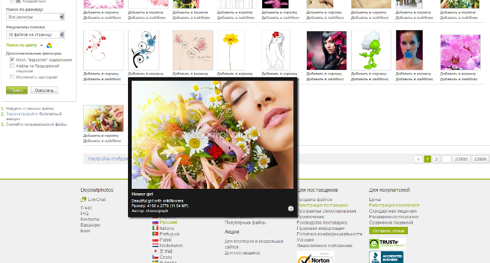
Task: Click the camera icon in the preview popup
Action: [x=290, y=208]
